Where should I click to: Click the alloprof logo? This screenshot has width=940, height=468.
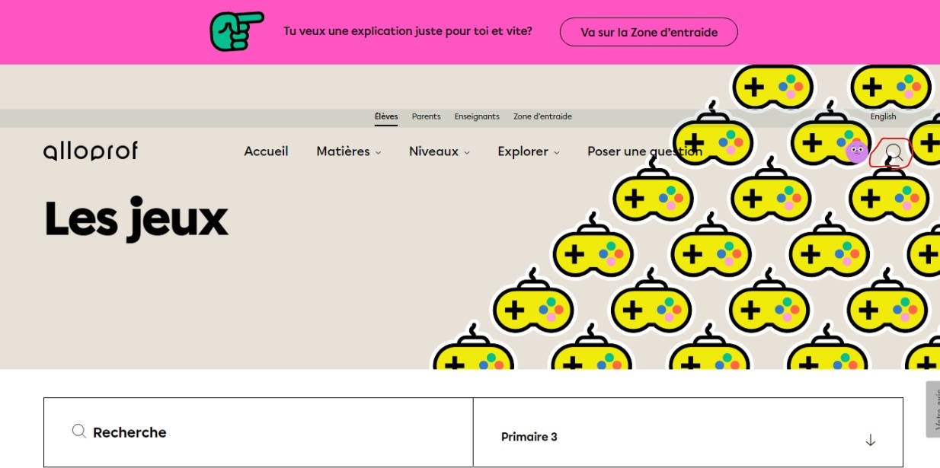coord(91,151)
